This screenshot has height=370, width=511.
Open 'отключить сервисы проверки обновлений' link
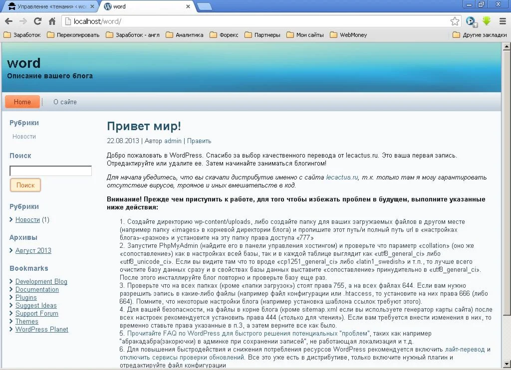coord(182,358)
